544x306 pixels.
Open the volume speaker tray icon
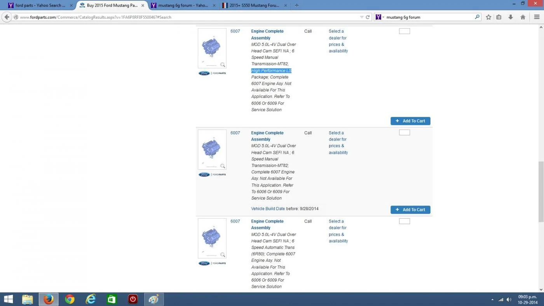[509, 299]
